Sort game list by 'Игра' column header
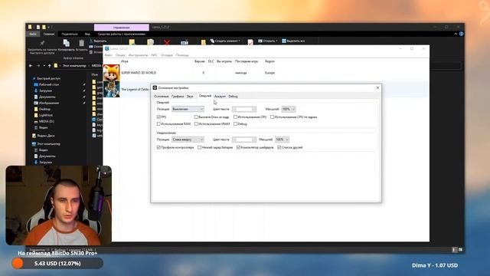 125,61
